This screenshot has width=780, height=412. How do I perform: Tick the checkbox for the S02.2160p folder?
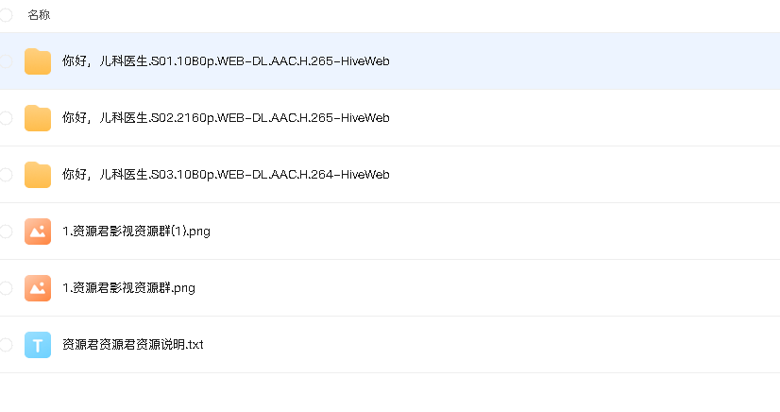(x=6, y=118)
